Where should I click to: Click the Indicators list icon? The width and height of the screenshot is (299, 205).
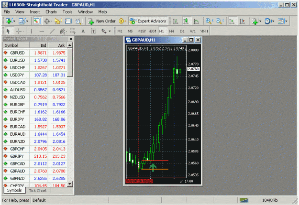(x=255, y=21)
